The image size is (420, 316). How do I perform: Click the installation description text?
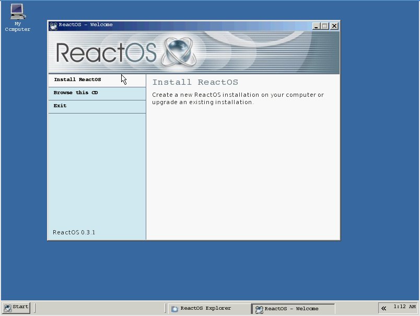pyautogui.click(x=237, y=98)
